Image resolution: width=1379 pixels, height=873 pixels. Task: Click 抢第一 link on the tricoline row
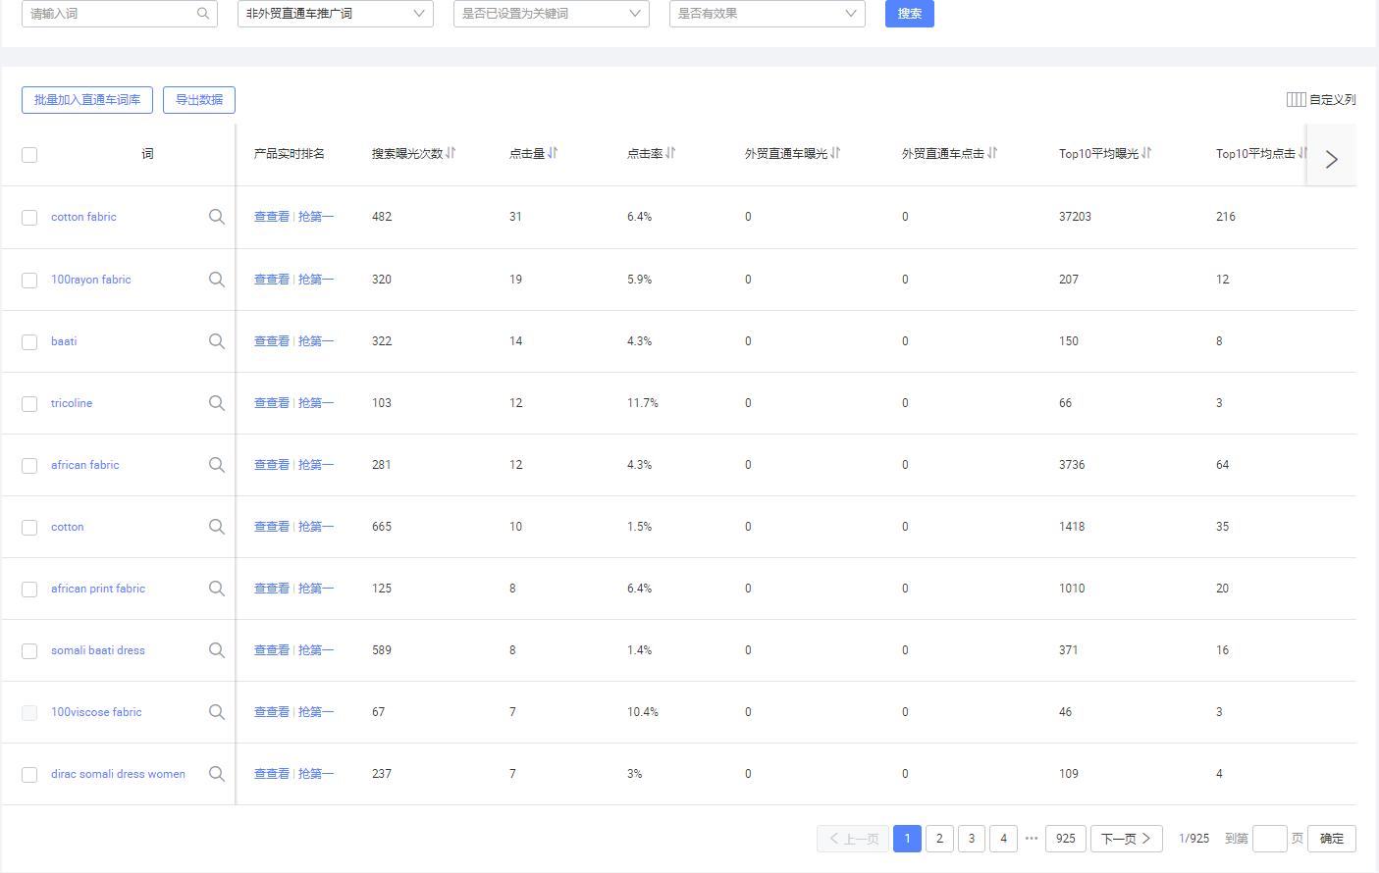coord(316,403)
